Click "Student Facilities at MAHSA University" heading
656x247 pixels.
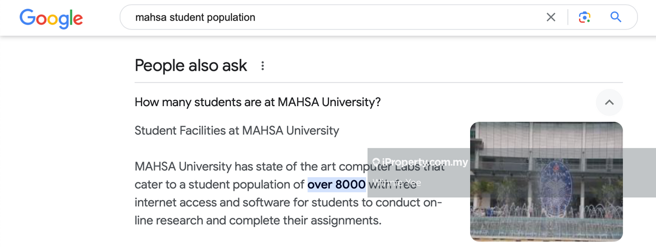pyautogui.click(x=237, y=131)
